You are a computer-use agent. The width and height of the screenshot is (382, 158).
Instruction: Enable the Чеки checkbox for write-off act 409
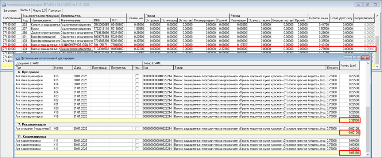pos(137,128)
